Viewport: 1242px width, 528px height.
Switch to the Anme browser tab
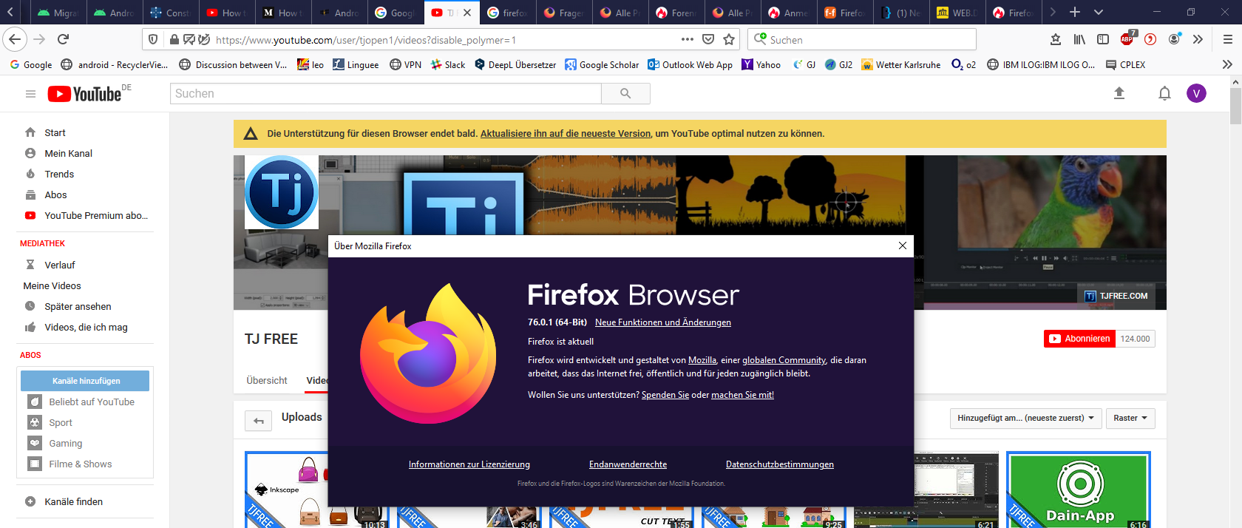pyautogui.click(x=789, y=13)
